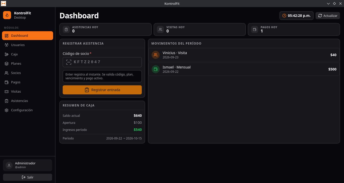Viewport: 344px width, 183px height.
Task: Open the Usuarios module
Action: click(x=28, y=45)
